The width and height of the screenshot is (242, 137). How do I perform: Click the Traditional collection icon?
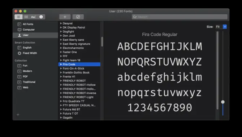[x=20, y=82]
